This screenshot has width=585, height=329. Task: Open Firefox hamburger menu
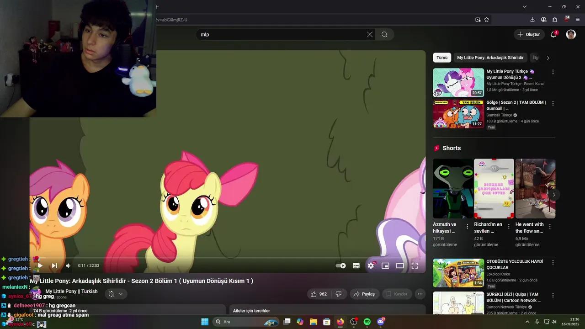(x=578, y=20)
